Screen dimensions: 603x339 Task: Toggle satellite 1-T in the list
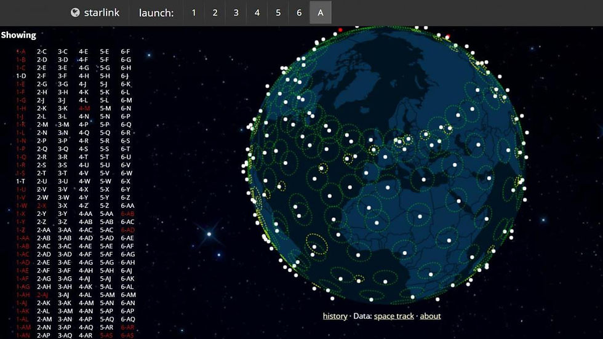(x=21, y=181)
